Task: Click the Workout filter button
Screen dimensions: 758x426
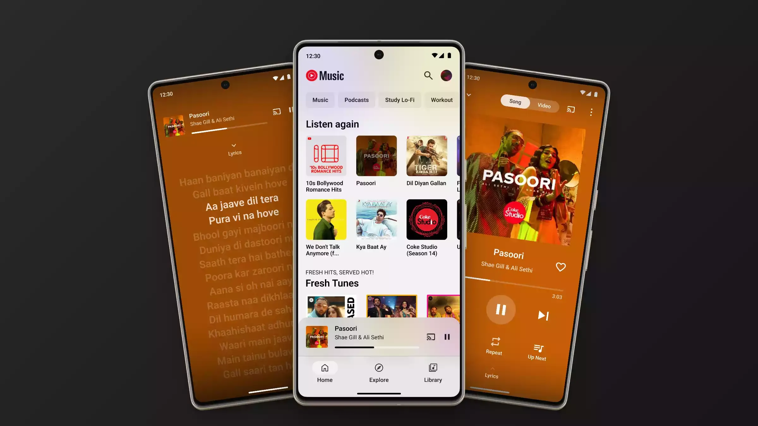Action: pyautogui.click(x=442, y=100)
